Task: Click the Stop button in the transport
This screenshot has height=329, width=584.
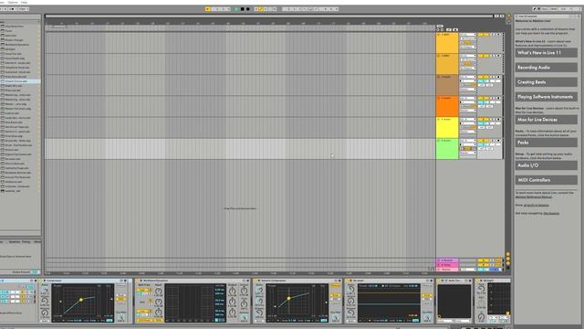Action: [242, 9]
